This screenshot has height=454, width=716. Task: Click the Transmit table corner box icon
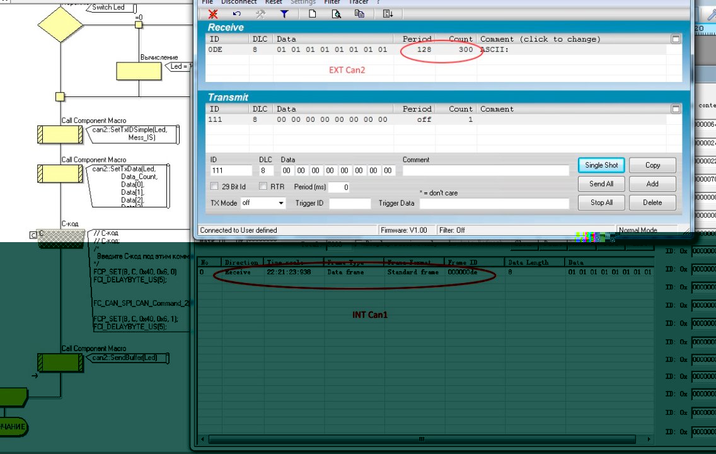(x=676, y=108)
